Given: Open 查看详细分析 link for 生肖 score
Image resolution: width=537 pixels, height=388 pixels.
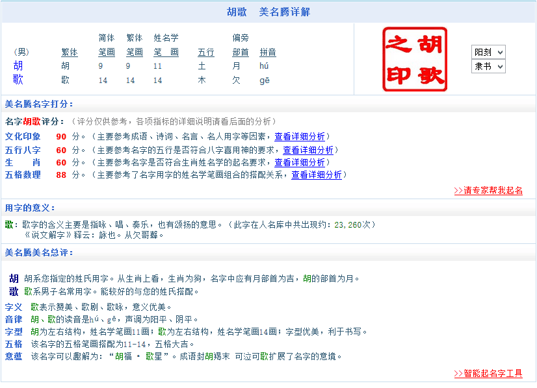Looking at the screenshot, I should tap(299, 162).
